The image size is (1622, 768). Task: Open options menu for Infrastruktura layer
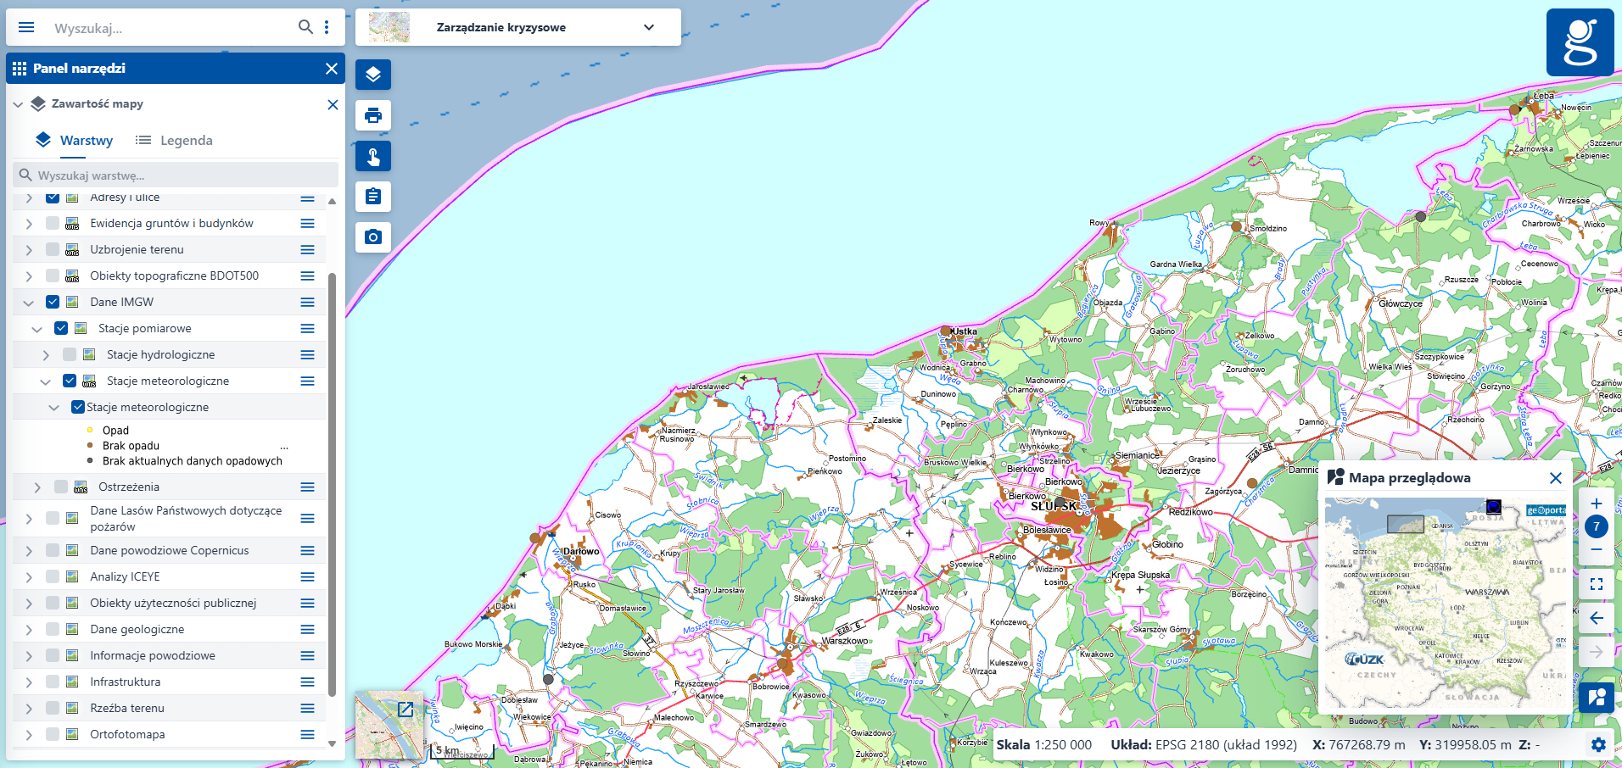[x=307, y=682]
